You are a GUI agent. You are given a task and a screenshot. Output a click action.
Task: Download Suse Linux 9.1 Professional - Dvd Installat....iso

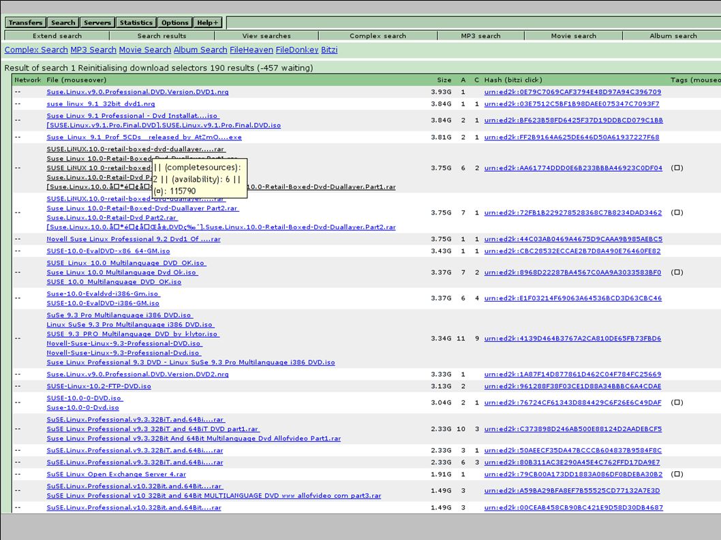coord(133,116)
